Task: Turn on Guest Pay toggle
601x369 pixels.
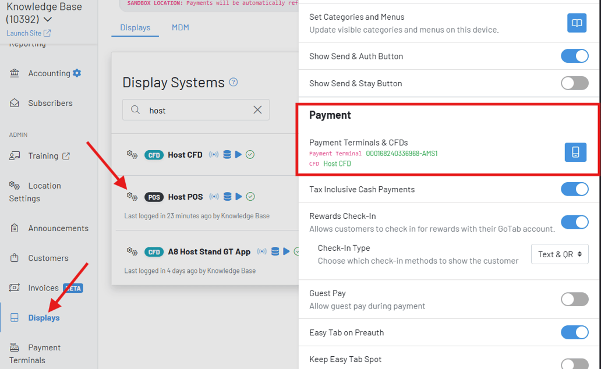Action: point(574,299)
